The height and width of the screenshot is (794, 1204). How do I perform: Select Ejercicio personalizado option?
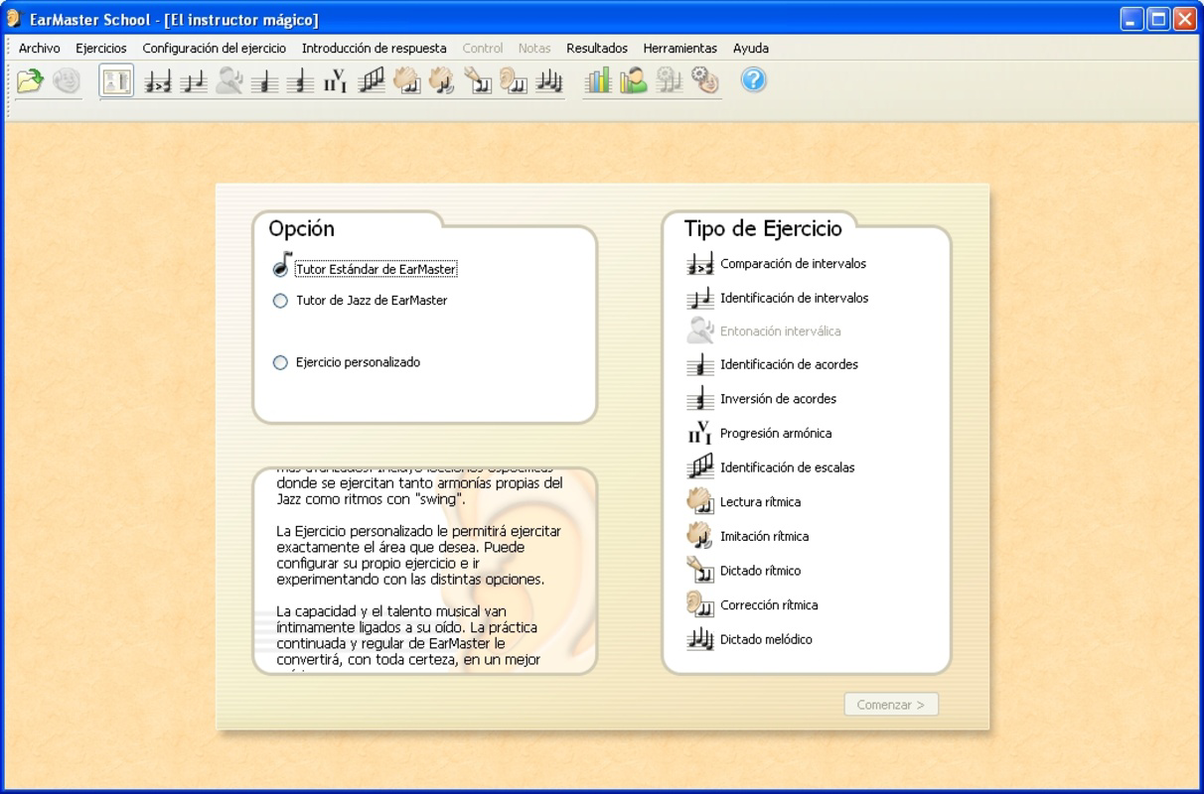tap(347, 362)
